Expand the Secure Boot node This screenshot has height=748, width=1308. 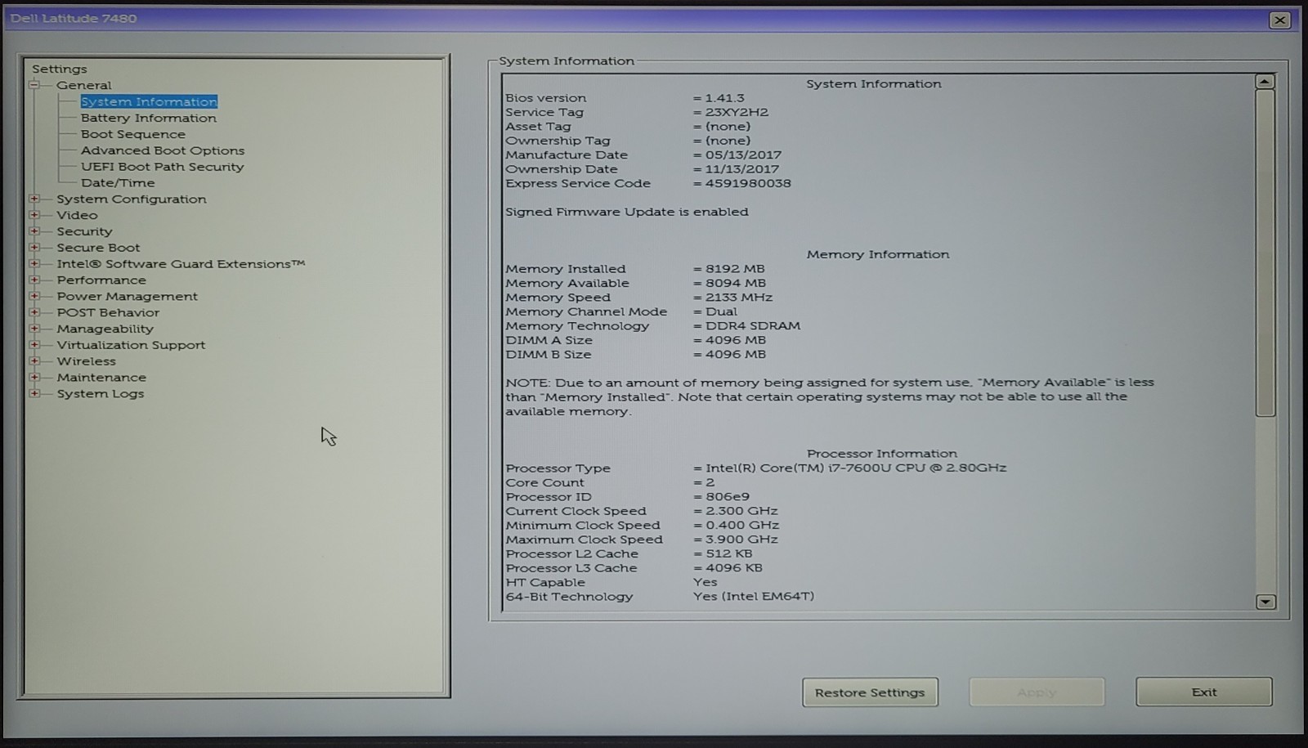click(x=34, y=247)
